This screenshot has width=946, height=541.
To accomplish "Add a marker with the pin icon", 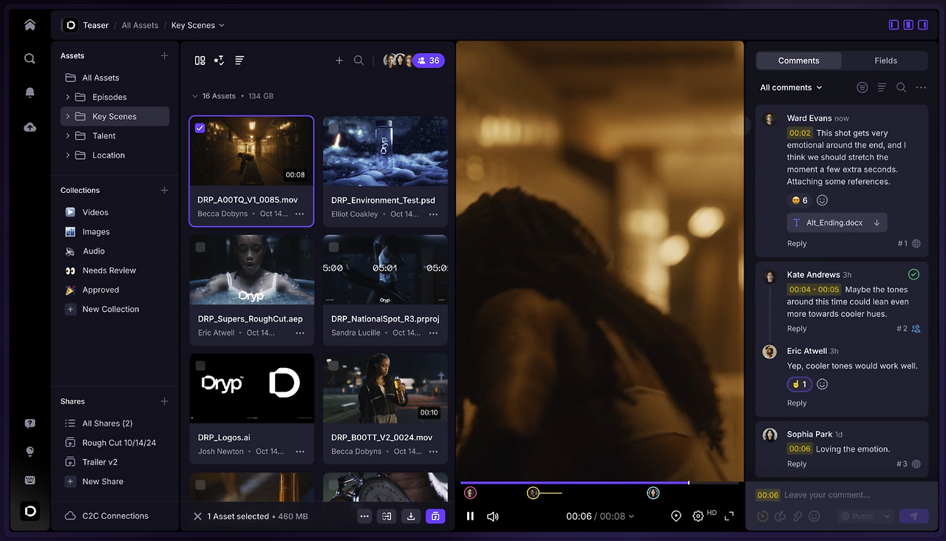I will tap(676, 517).
